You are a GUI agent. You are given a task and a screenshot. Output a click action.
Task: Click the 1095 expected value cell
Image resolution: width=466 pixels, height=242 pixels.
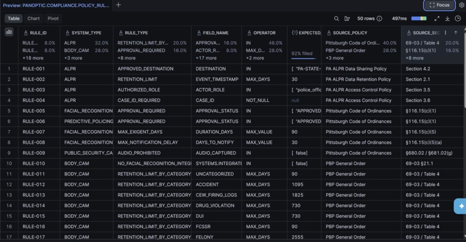(x=304, y=185)
